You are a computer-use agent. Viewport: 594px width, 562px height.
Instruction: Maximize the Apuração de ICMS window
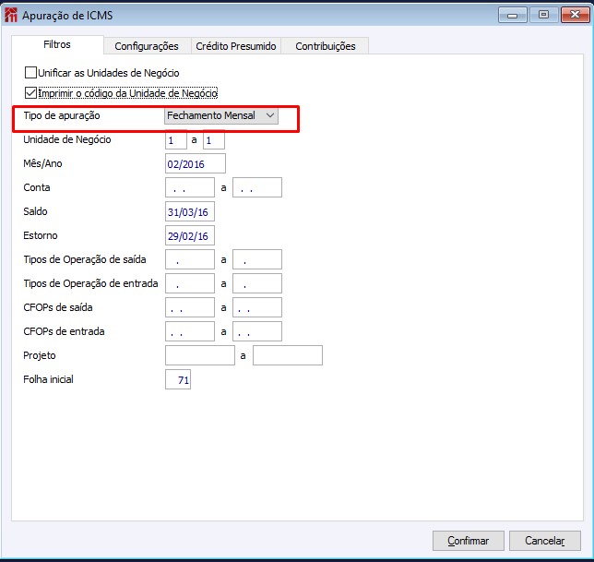[543, 15]
